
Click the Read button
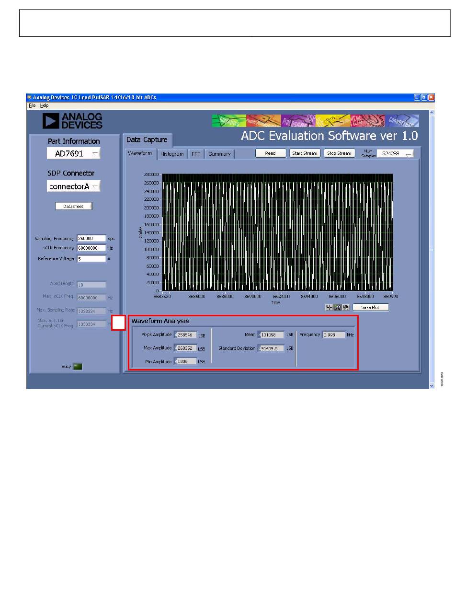pos(270,153)
